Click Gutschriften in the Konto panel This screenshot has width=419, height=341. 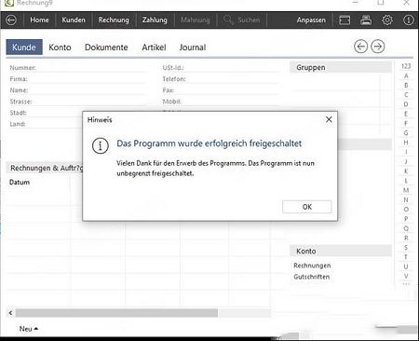click(x=312, y=277)
